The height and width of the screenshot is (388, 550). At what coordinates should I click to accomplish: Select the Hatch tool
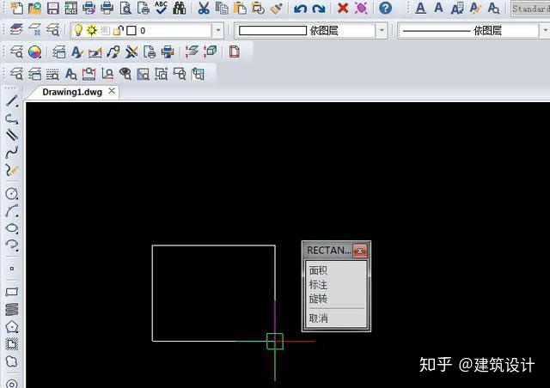point(12,344)
